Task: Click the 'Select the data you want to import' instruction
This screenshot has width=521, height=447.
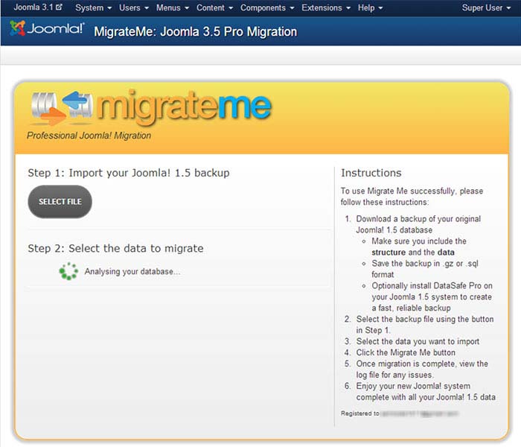Action: click(x=418, y=341)
